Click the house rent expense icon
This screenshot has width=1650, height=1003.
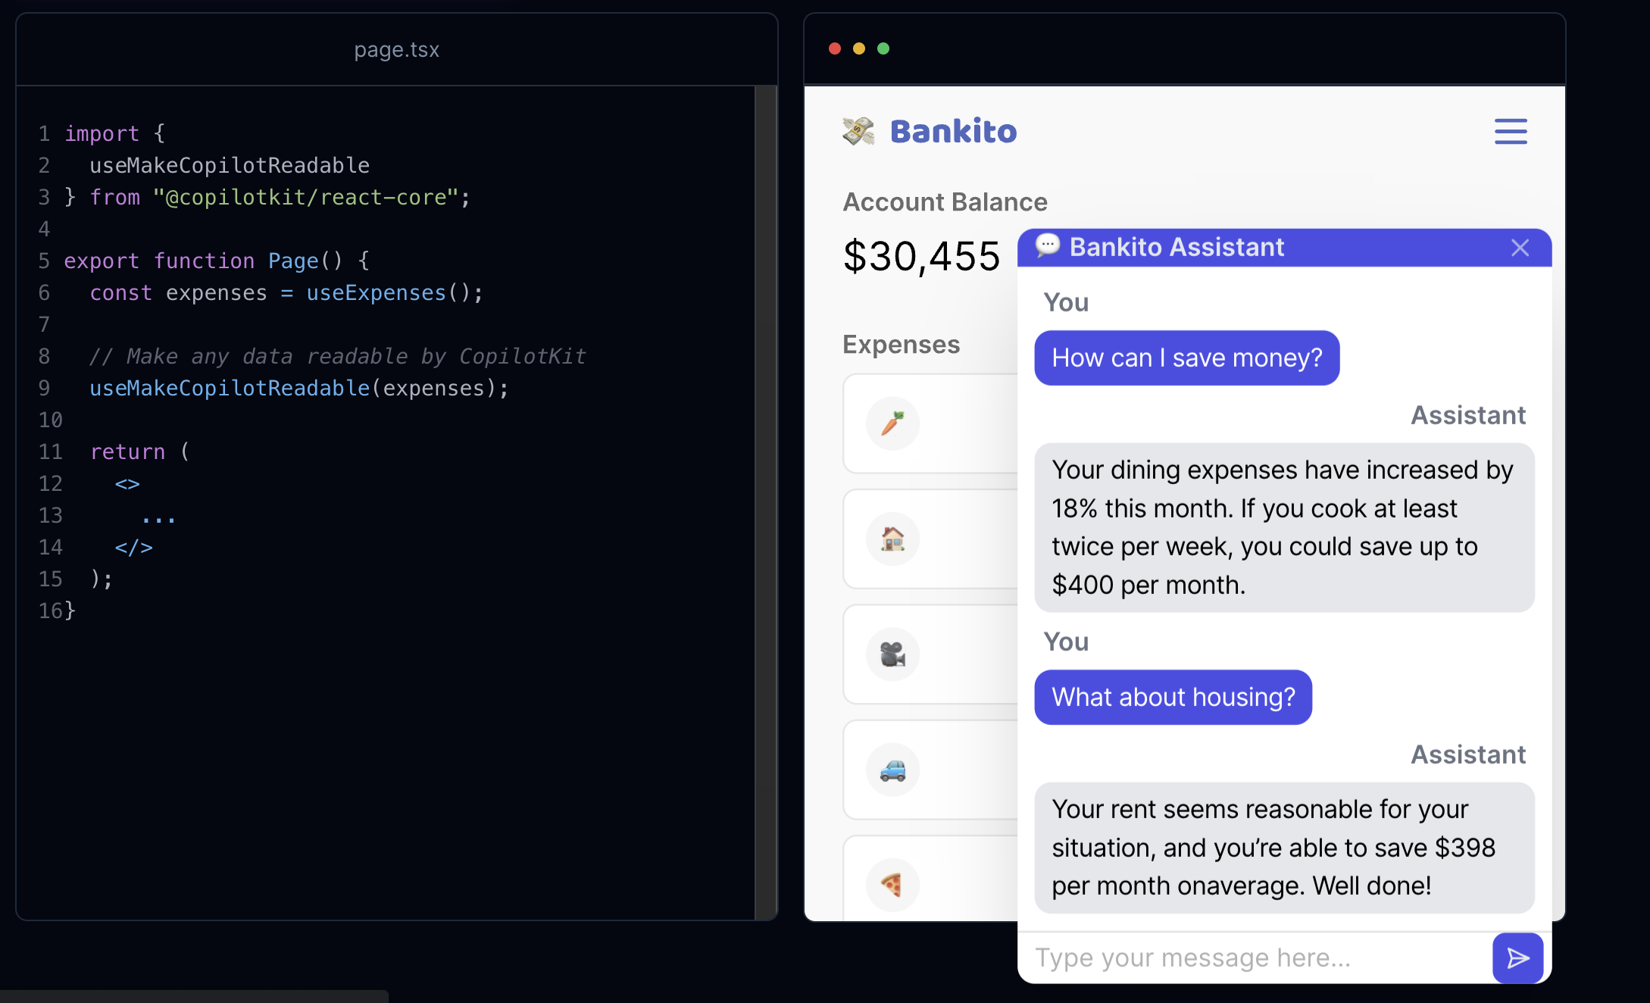coord(892,539)
